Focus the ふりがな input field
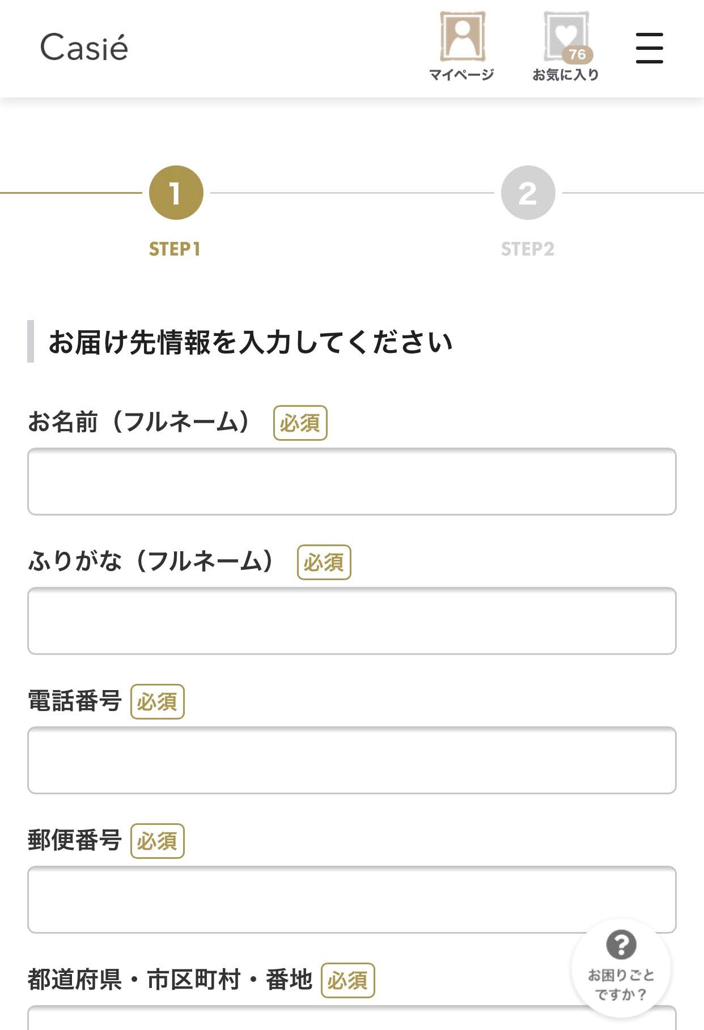Screen dimensions: 704x1030 352,621
